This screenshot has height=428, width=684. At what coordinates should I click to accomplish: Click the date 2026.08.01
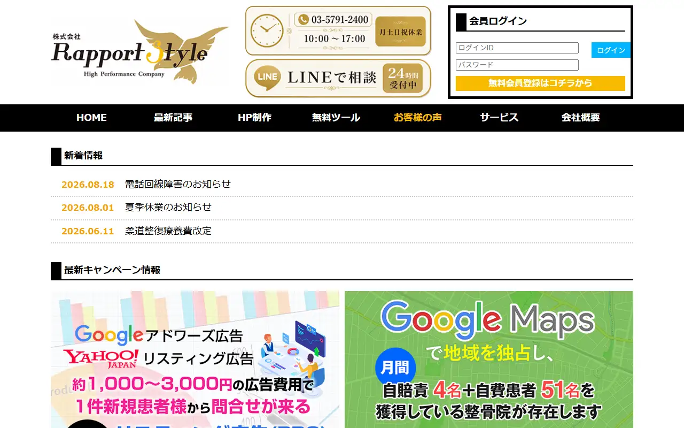point(88,208)
